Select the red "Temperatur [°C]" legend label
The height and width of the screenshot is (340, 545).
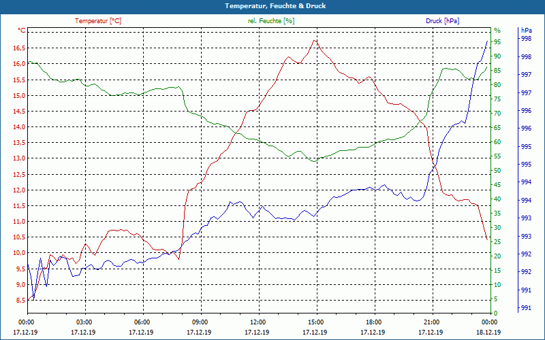coord(98,21)
